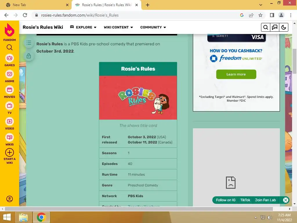
Task: Click the Learn more ad button
Action: [236, 74]
